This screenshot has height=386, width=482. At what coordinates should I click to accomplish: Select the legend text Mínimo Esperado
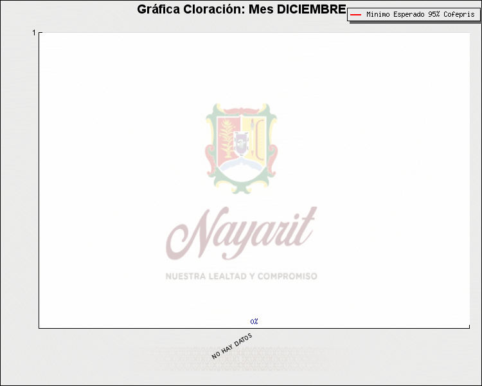tap(395, 14)
